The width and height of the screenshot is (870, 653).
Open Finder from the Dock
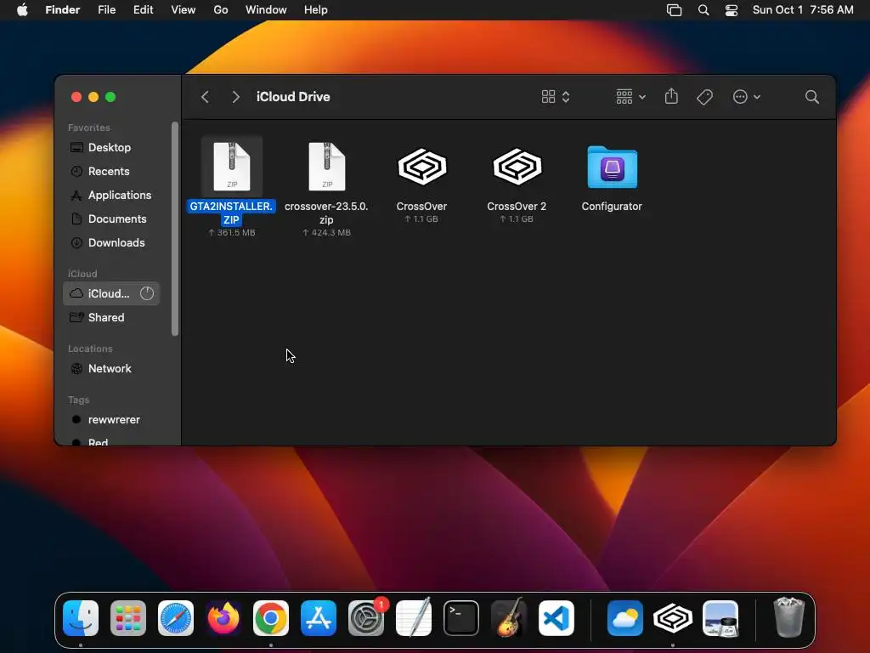(81, 618)
